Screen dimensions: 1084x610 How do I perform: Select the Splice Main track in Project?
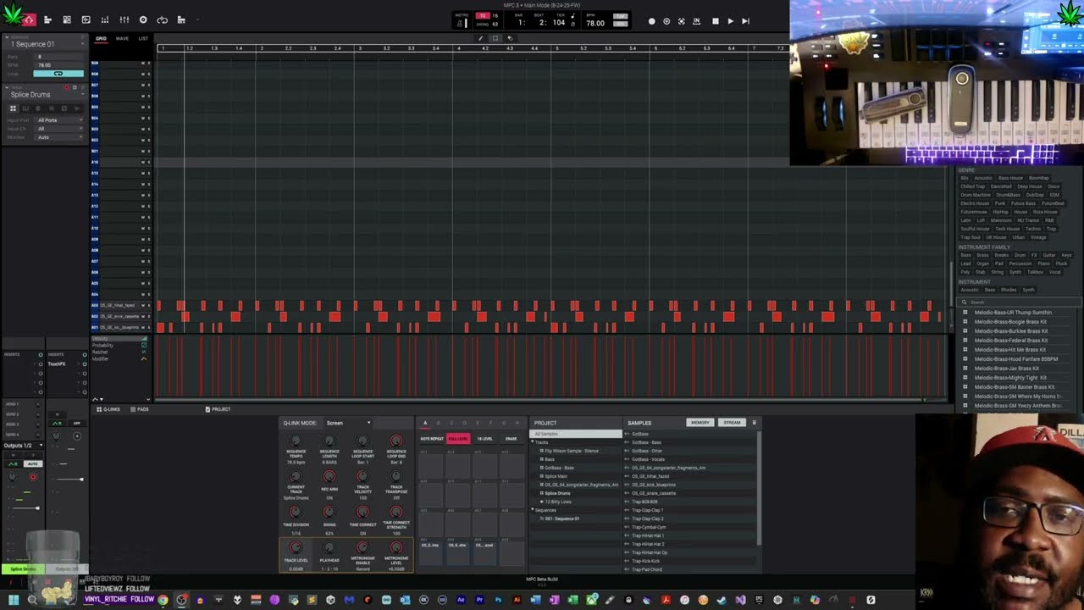(556, 476)
